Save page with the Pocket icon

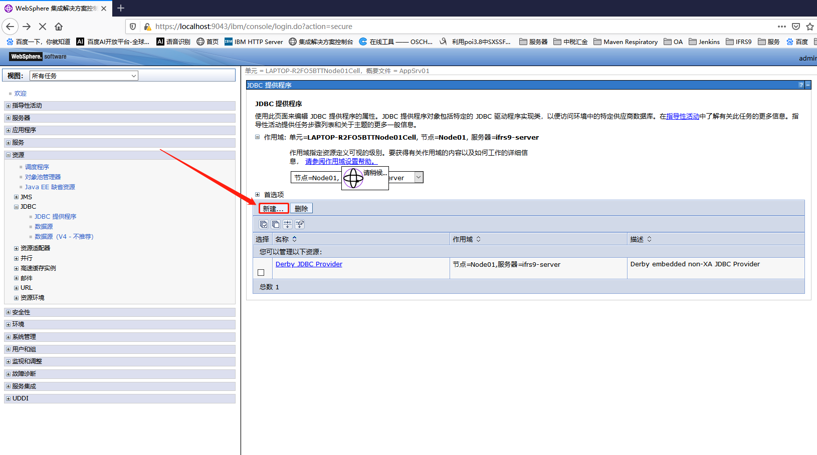pos(796,27)
